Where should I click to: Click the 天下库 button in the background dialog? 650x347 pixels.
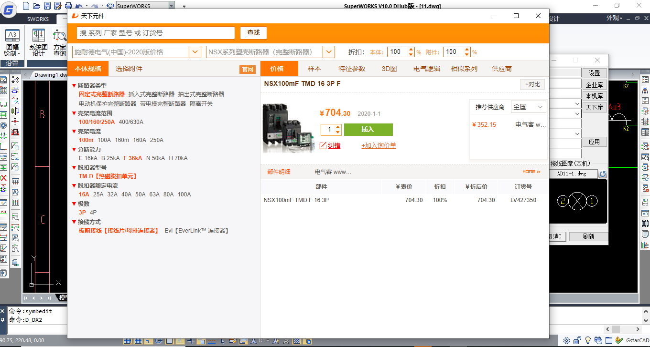pos(595,108)
